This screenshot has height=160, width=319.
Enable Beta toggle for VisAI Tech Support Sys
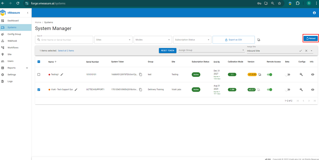point(288,90)
